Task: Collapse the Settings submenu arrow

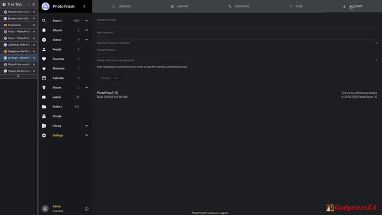Action: coord(87,136)
